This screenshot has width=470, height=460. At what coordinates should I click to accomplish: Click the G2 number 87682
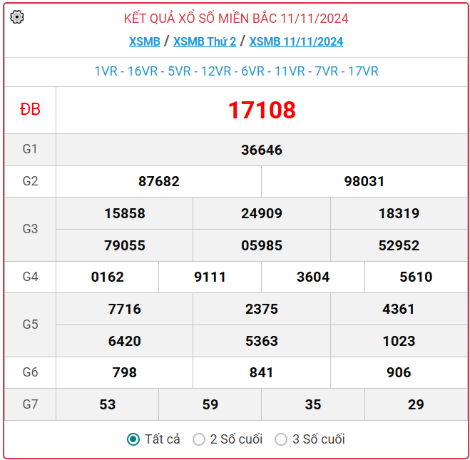158,182
